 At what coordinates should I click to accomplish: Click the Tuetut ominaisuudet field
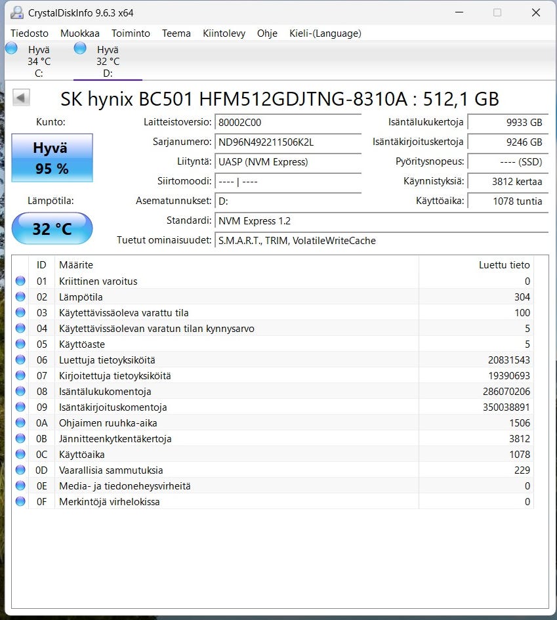(381, 240)
